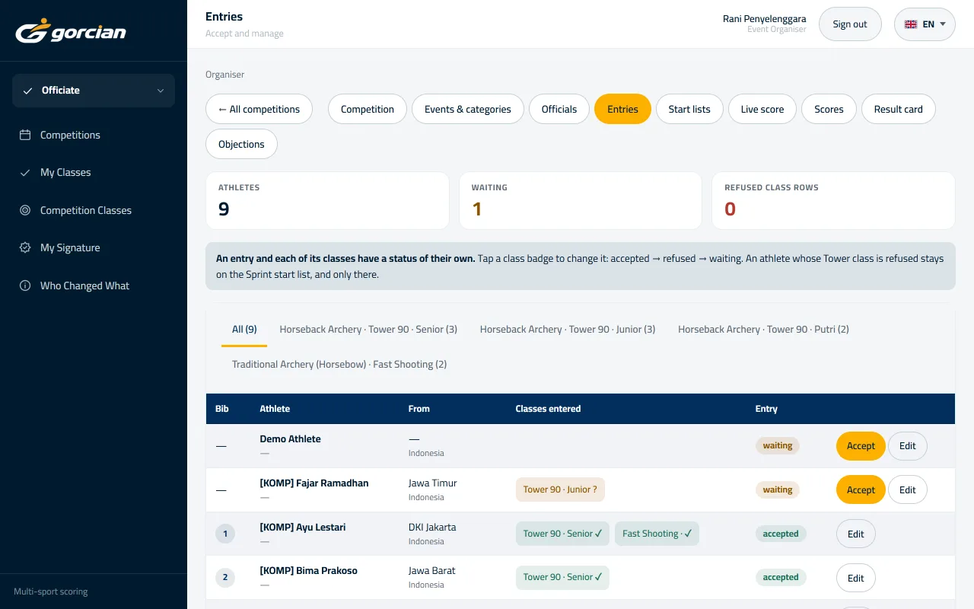The height and width of the screenshot is (609, 974).
Task: Toggle Ayu Lestari's Tower 90 · Senior badge
Action: [562, 534]
